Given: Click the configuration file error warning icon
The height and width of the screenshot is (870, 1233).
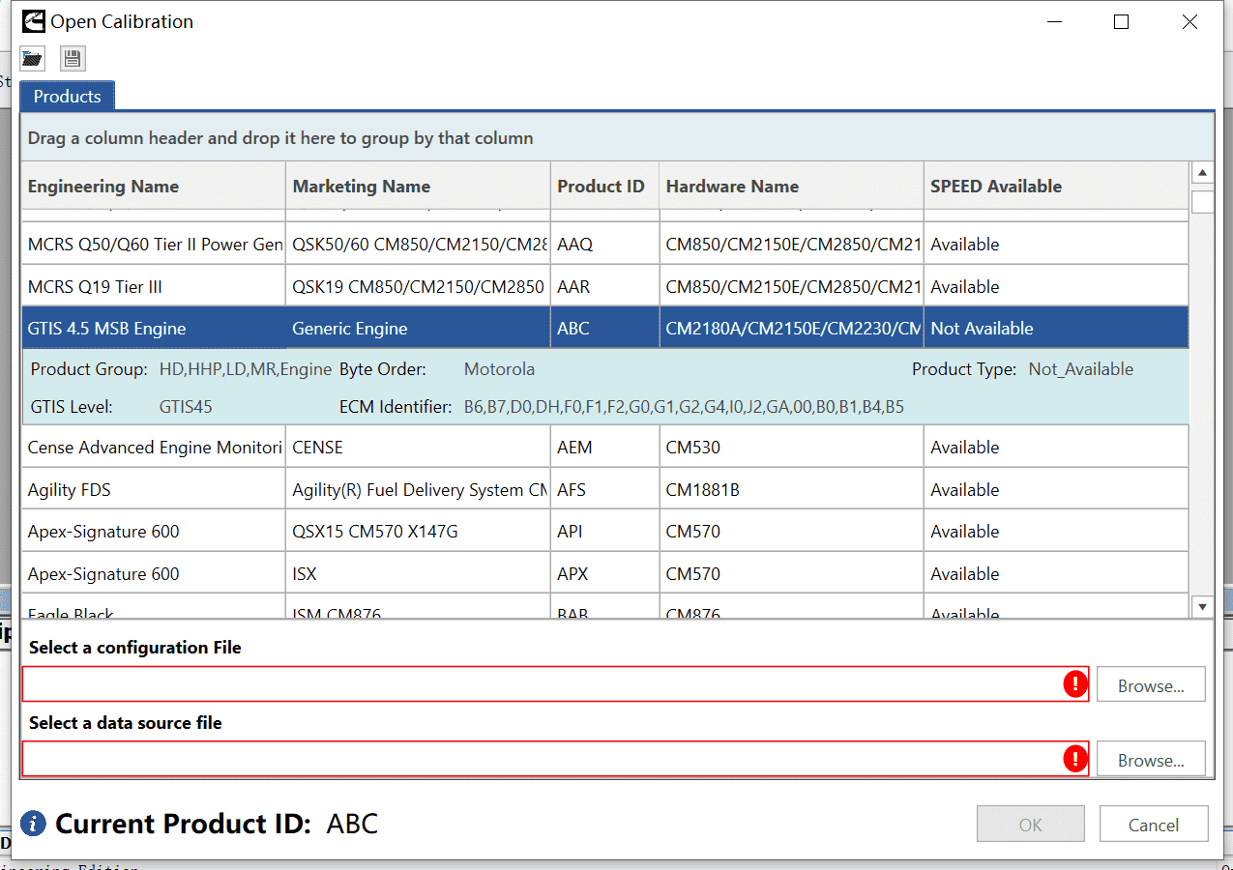Looking at the screenshot, I should click(x=1074, y=684).
